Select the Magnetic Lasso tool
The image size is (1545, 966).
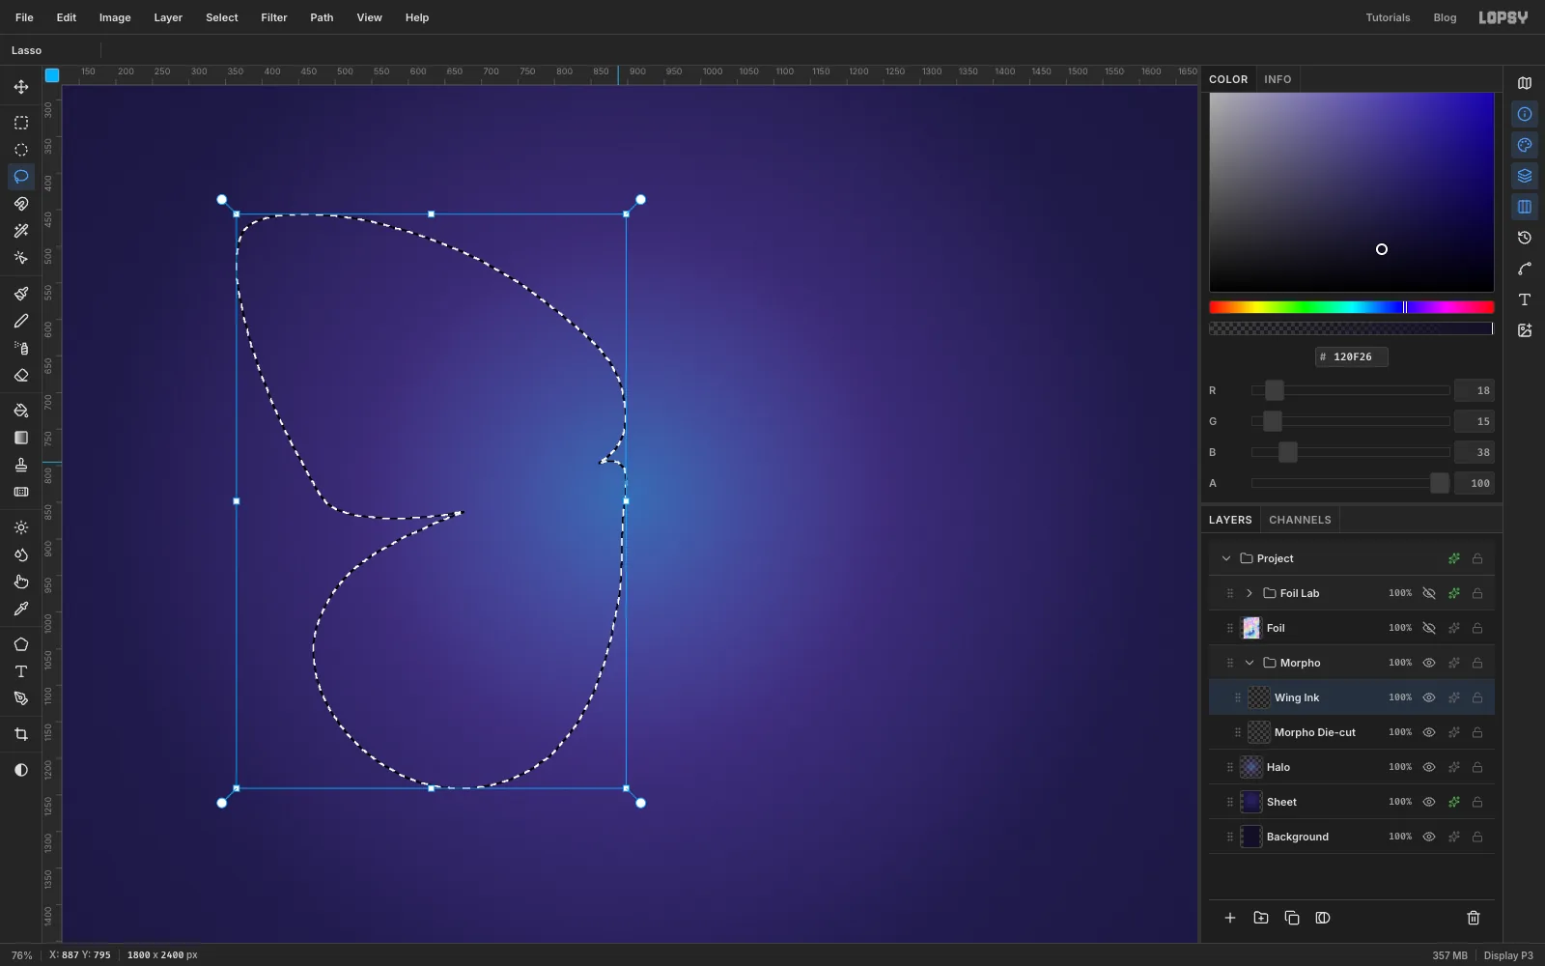tap(21, 204)
